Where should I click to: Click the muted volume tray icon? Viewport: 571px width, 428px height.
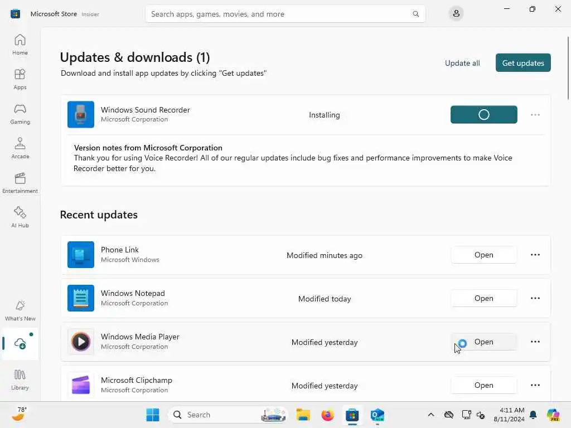(481, 415)
